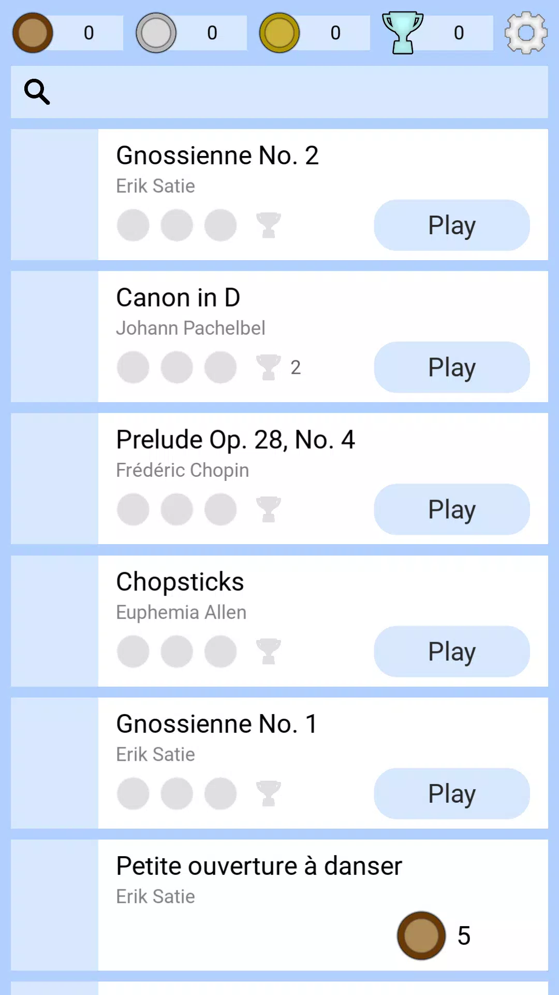Tap the third medal circle under Prelude Op. 28

click(220, 509)
